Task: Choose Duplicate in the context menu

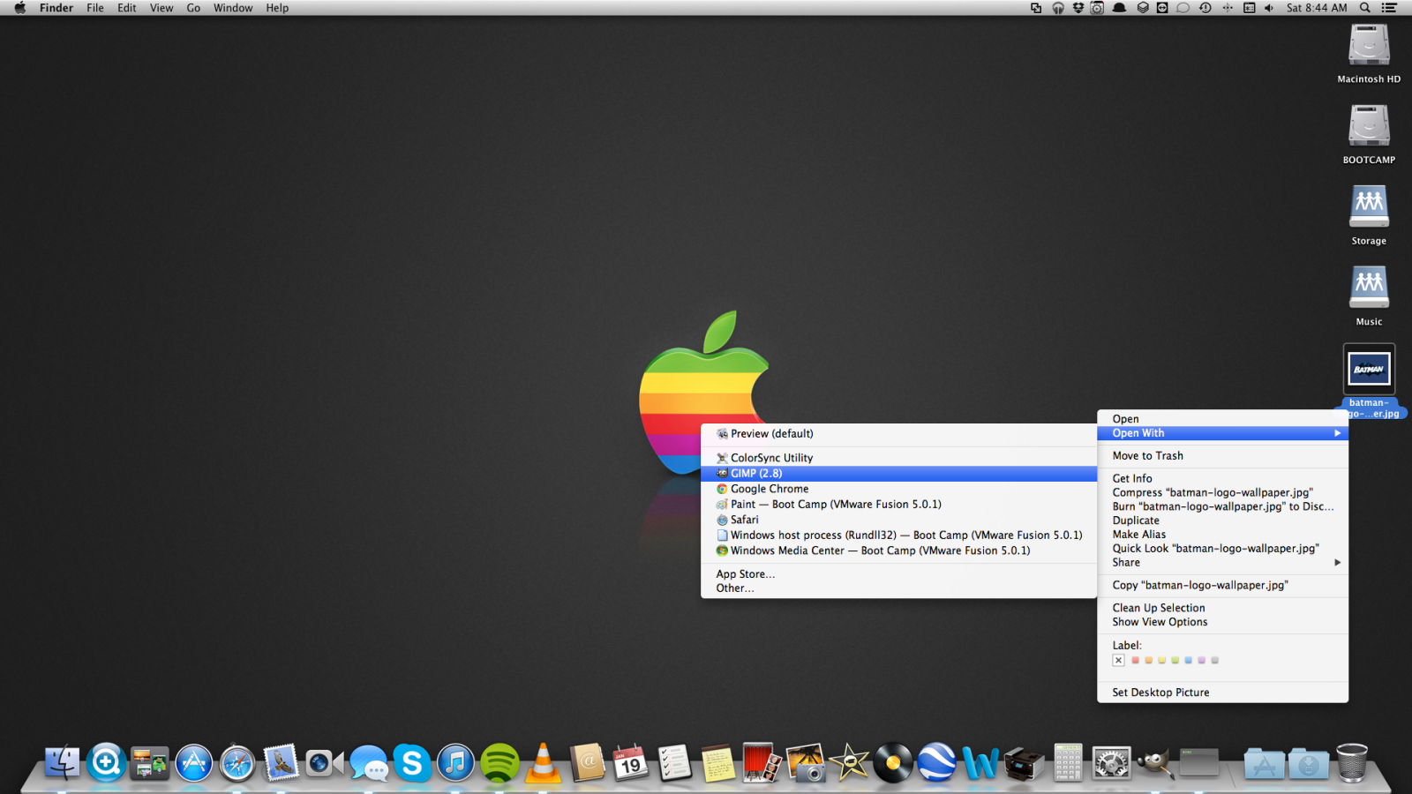Action: (x=1222, y=521)
